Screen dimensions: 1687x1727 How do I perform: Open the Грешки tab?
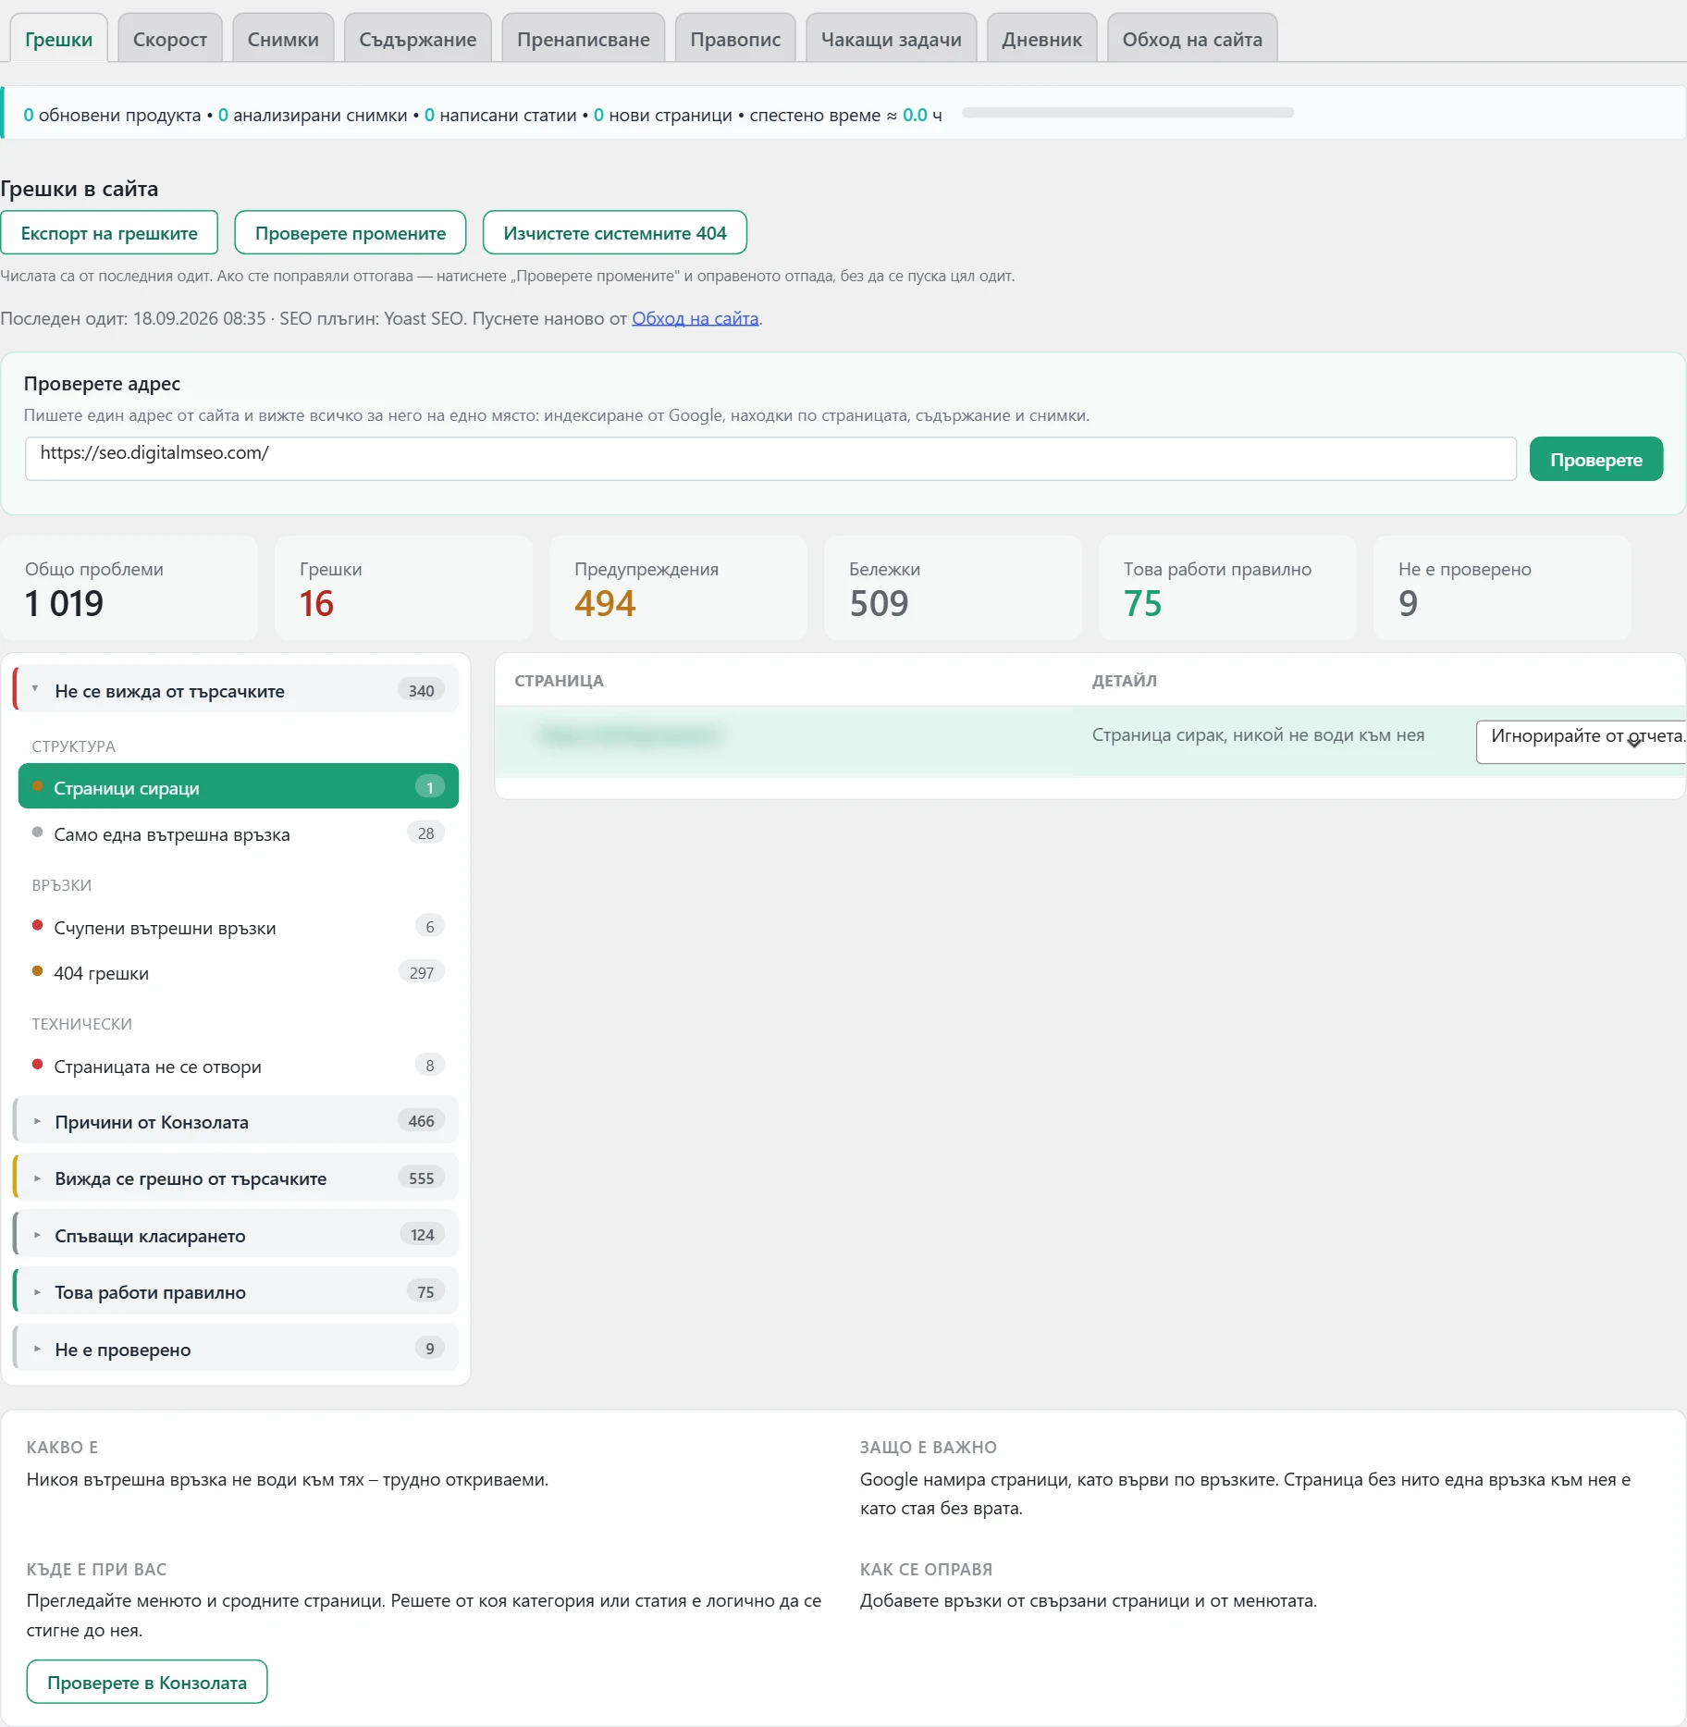58,39
